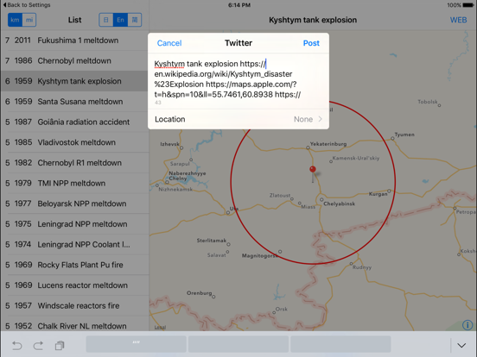
Task: Switch distance units to km
Action: coord(15,20)
